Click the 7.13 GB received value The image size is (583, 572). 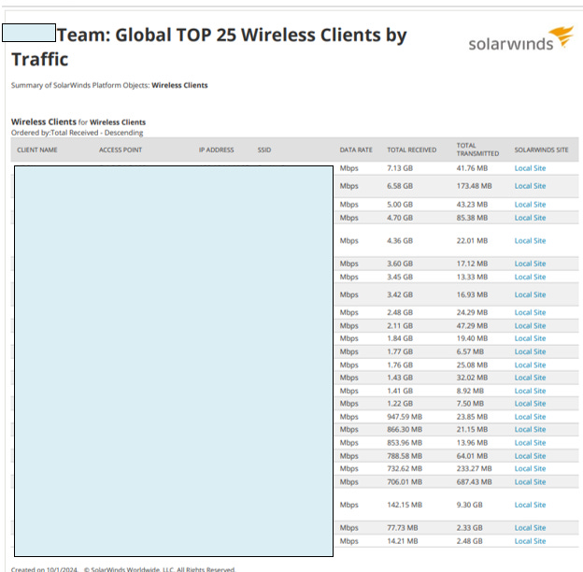click(400, 168)
